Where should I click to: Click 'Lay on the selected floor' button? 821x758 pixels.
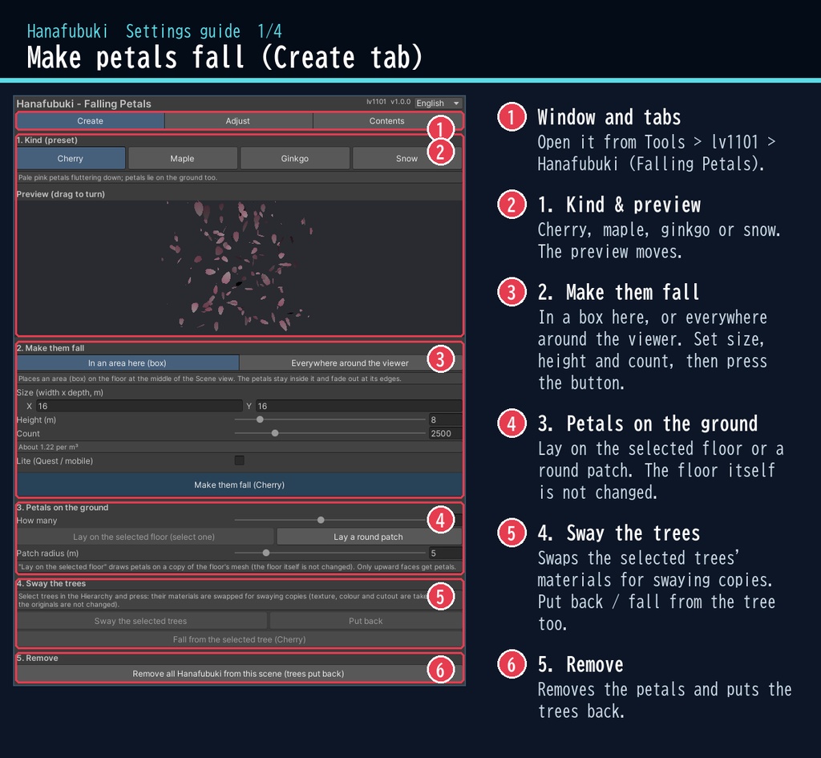click(144, 537)
